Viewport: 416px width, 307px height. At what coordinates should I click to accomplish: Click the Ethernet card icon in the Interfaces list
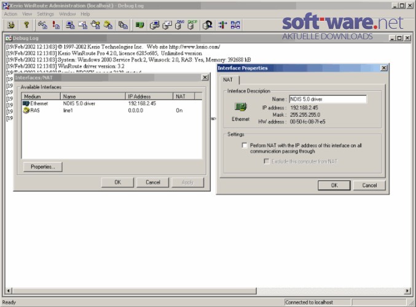pos(26,103)
